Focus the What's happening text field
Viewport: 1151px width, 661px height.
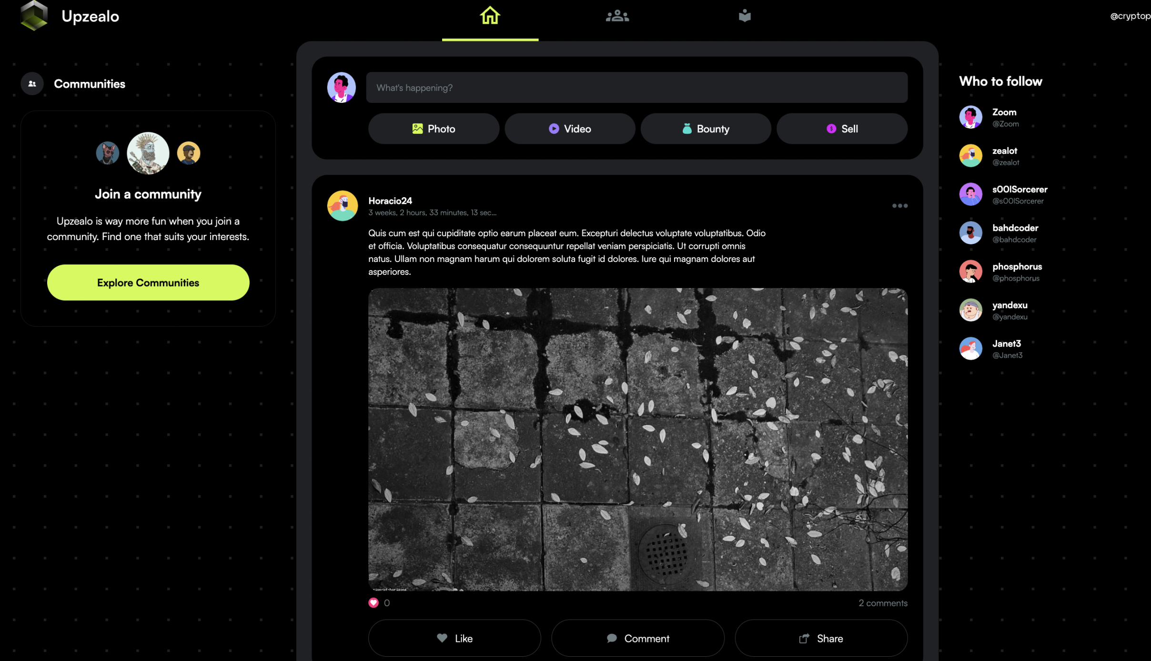(x=636, y=88)
